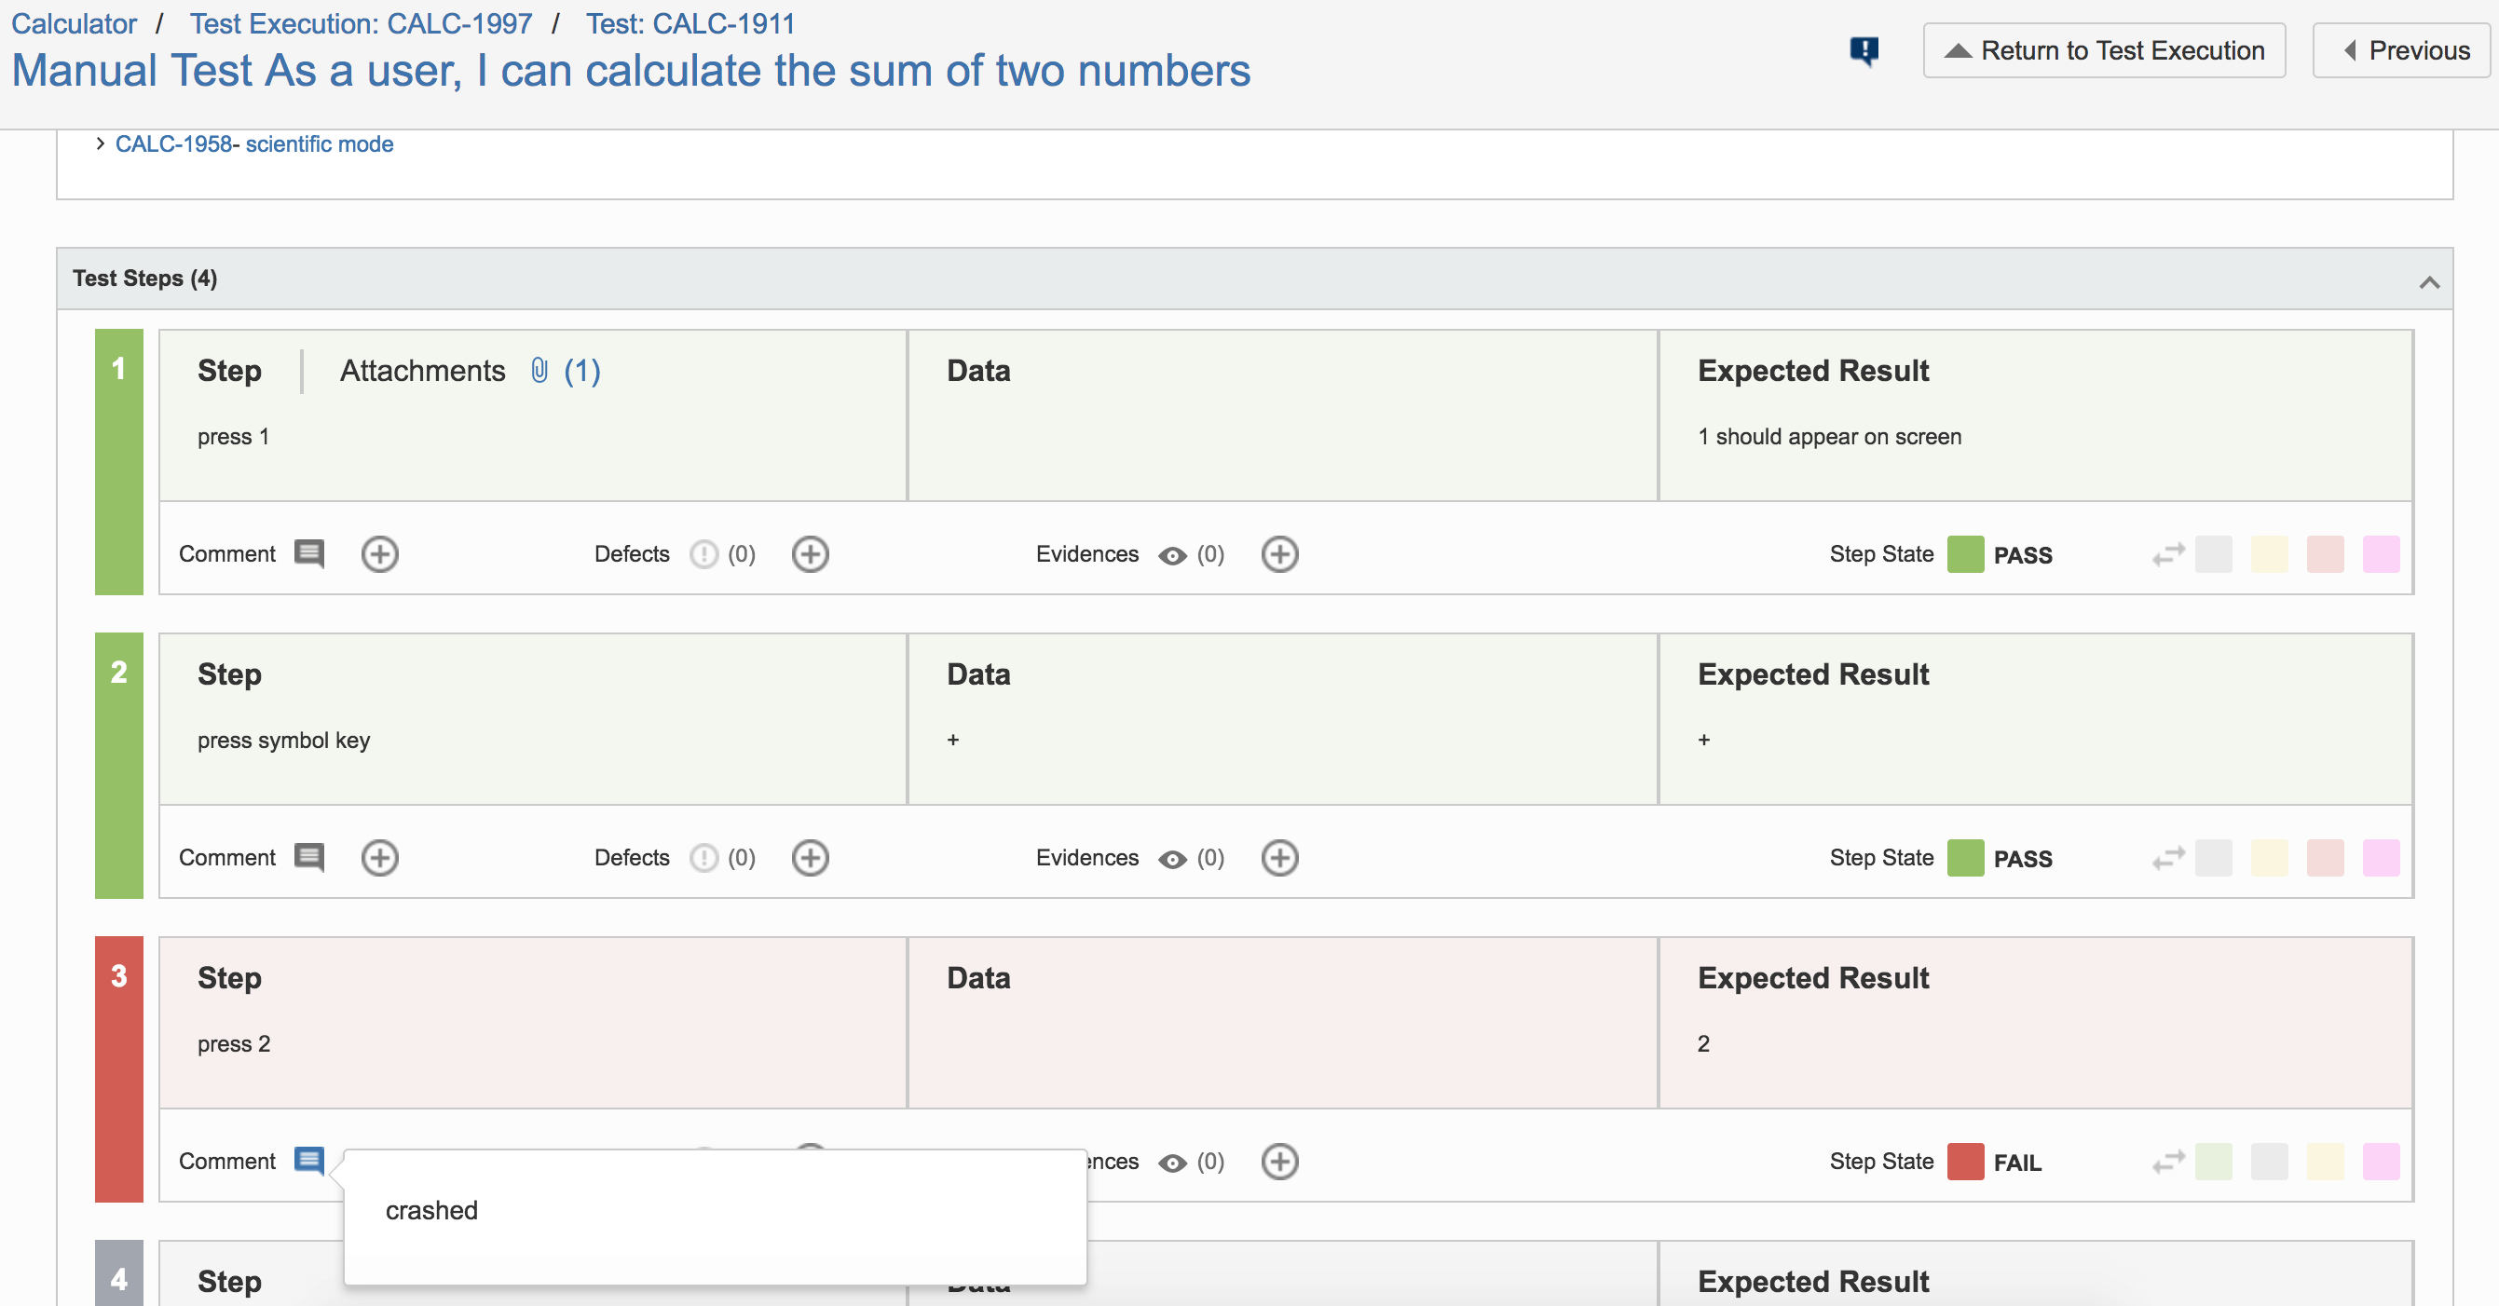Open the step 3 comment bubble icon

pyautogui.click(x=308, y=1161)
